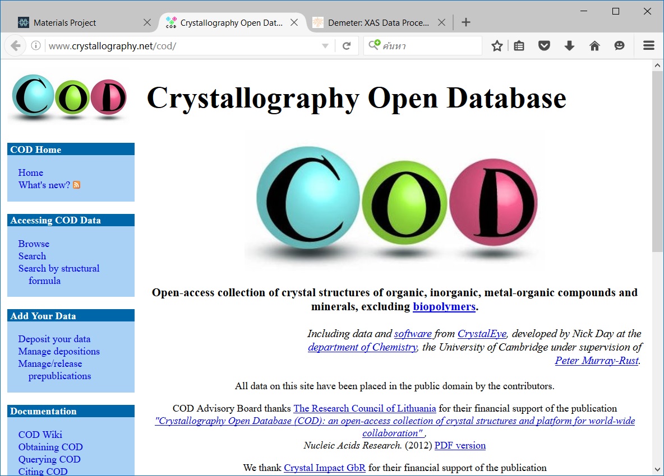Viewport: 664px width, 476px height.
Task: Close the Crystallography Open Database tab
Action: pyautogui.click(x=294, y=22)
